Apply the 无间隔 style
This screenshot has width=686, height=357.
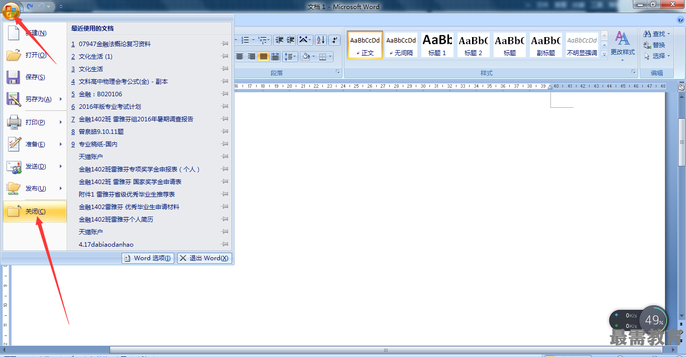(x=401, y=45)
